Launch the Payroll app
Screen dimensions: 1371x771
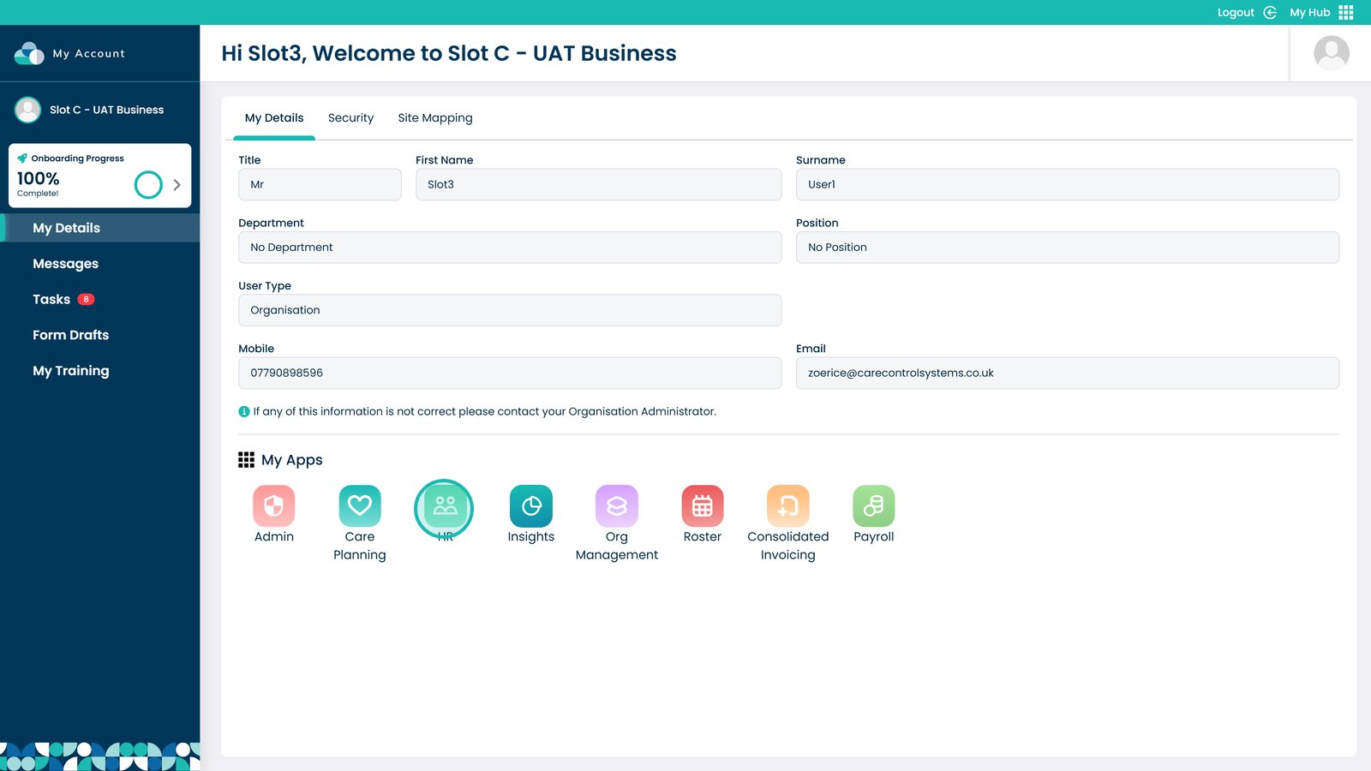click(873, 506)
